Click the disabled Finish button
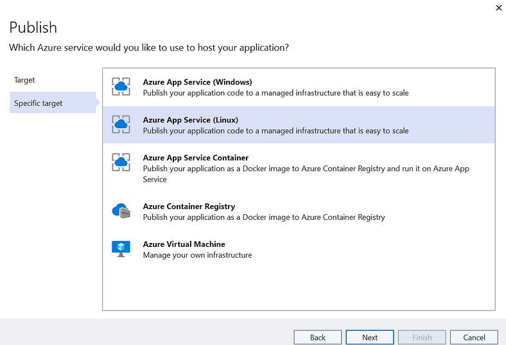This screenshot has width=506, height=345. coord(422,337)
